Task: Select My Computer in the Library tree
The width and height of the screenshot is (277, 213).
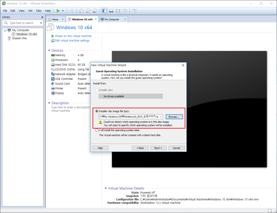Action: [x=20, y=30]
